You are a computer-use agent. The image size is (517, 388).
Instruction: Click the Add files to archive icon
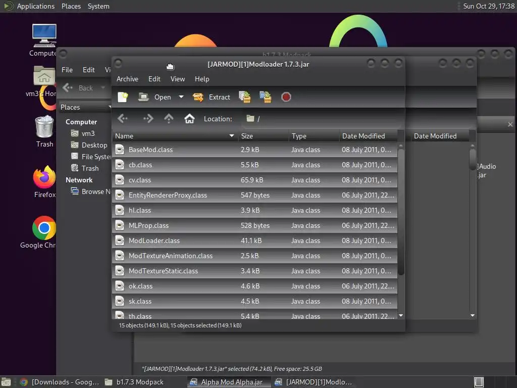(245, 97)
